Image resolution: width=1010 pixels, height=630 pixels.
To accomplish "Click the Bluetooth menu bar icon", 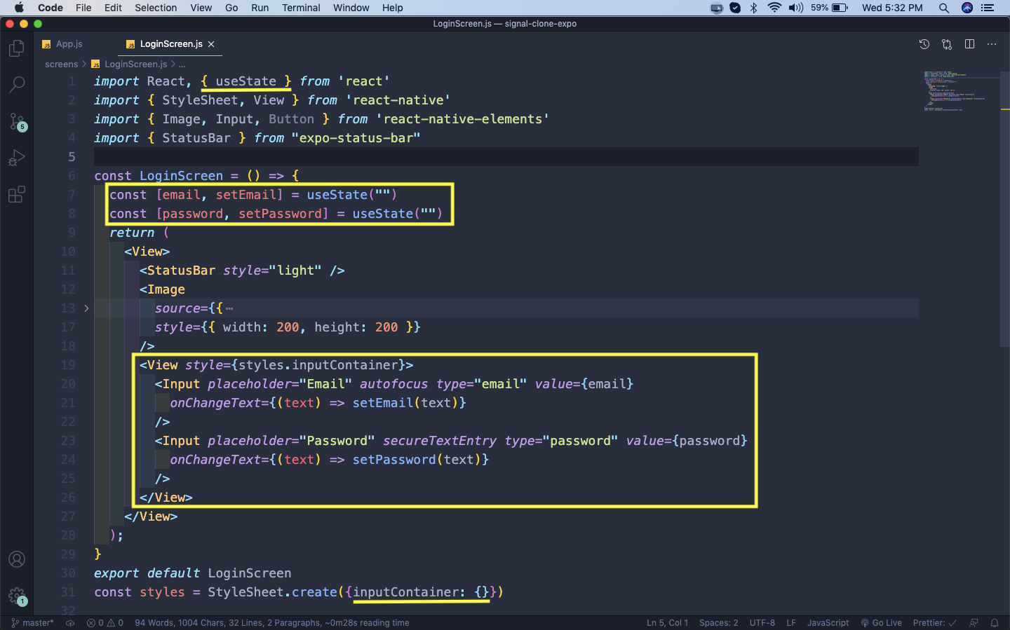I will 754,8.
